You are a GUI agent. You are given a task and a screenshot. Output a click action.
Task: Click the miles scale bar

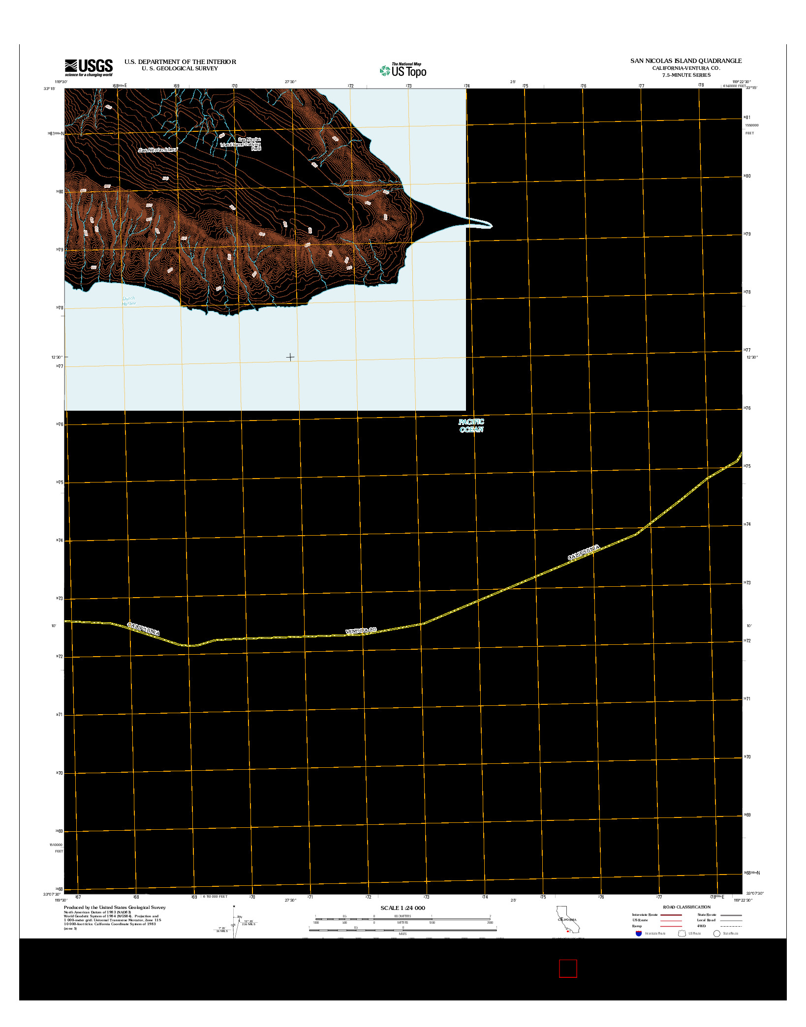403,930
